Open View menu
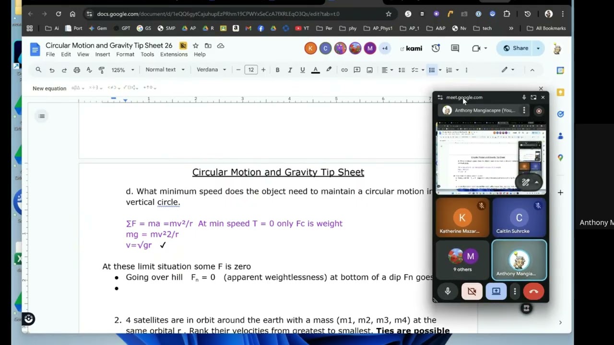Image resolution: width=614 pixels, height=345 pixels. coord(83,54)
